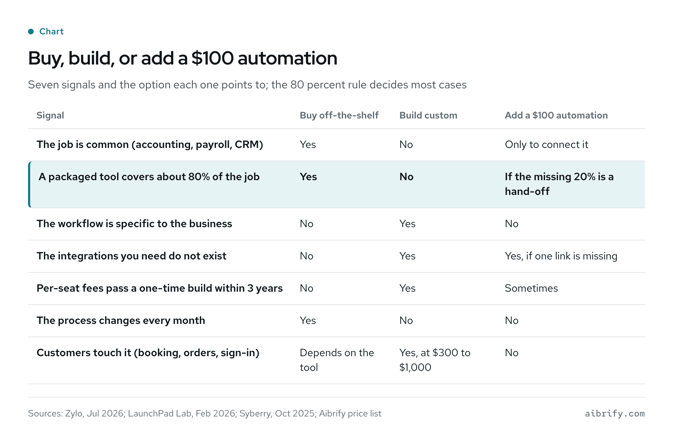The width and height of the screenshot is (673, 441).
Task: Click the Sometimes cell
Action: pyautogui.click(x=531, y=288)
